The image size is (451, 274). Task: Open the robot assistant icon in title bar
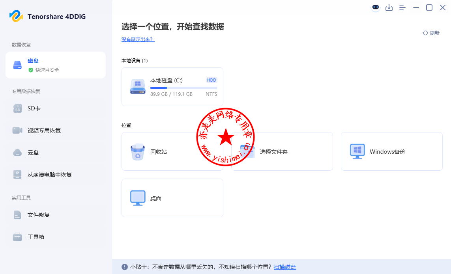(x=376, y=7)
